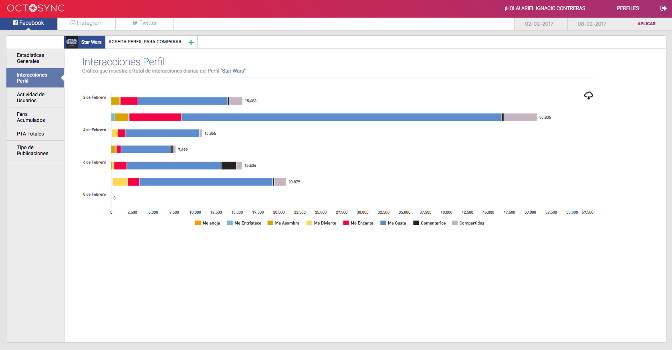This screenshot has width=672, height=350.
Task: Click the green plus add-profile icon
Action: tap(191, 42)
